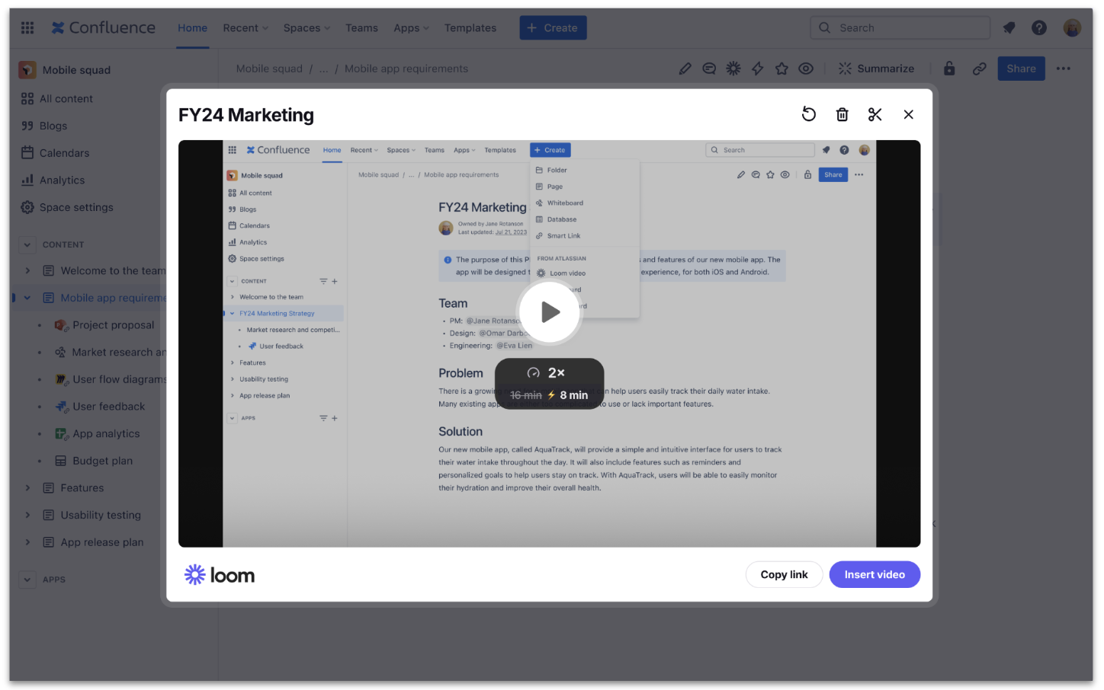Edit the page using the pencil icon
The width and height of the screenshot is (1104, 690).
coord(685,68)
